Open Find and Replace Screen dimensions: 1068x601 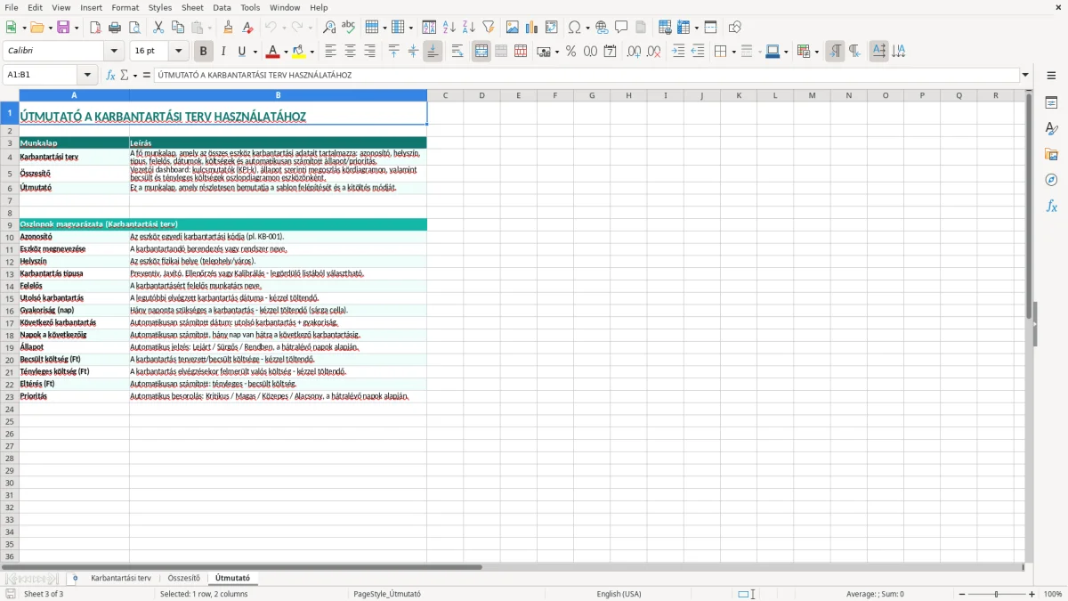click(329, 28)
